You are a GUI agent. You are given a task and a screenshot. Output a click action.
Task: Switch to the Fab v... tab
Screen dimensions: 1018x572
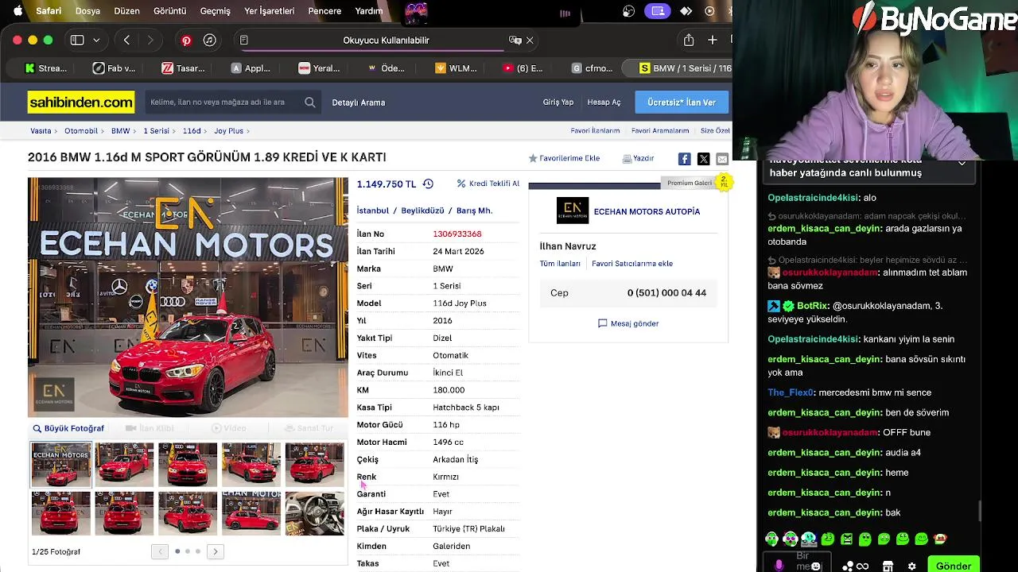pos(115,68)
